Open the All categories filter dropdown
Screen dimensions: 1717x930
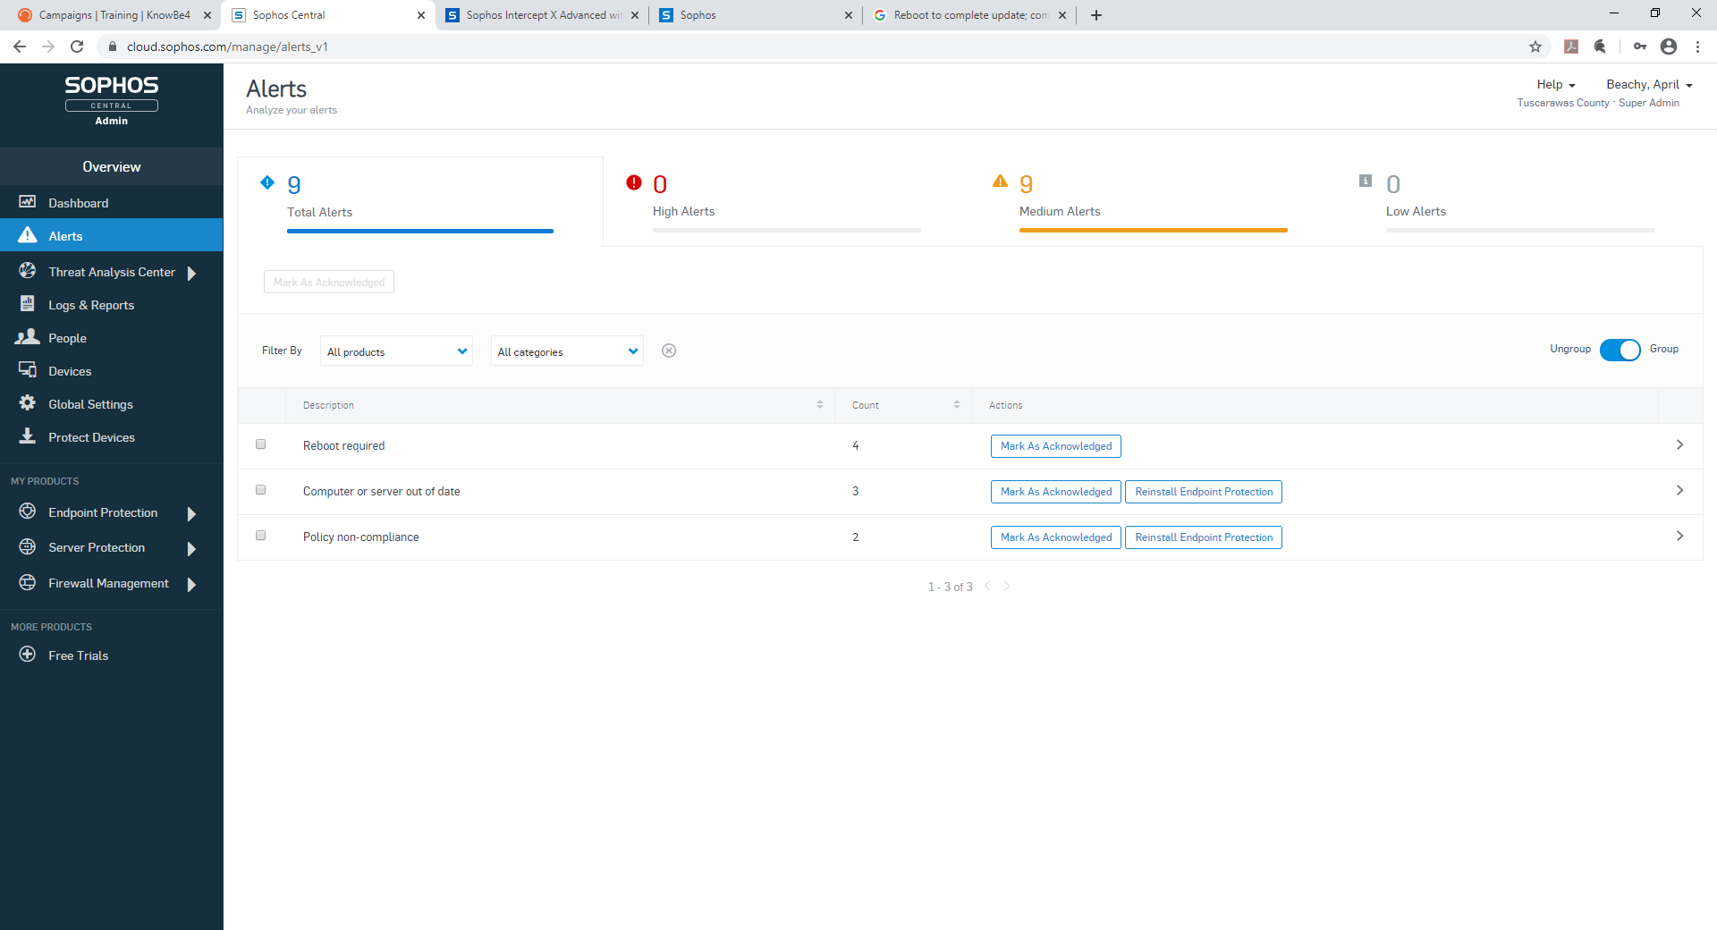pos(567,351)
